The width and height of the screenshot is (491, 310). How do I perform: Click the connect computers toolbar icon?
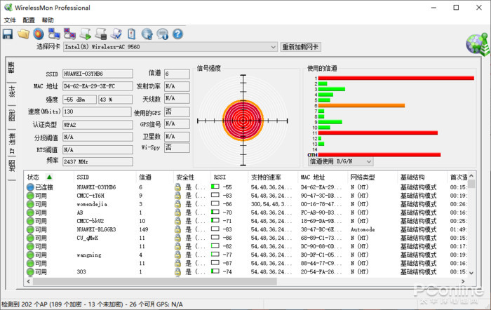(54, 34)
